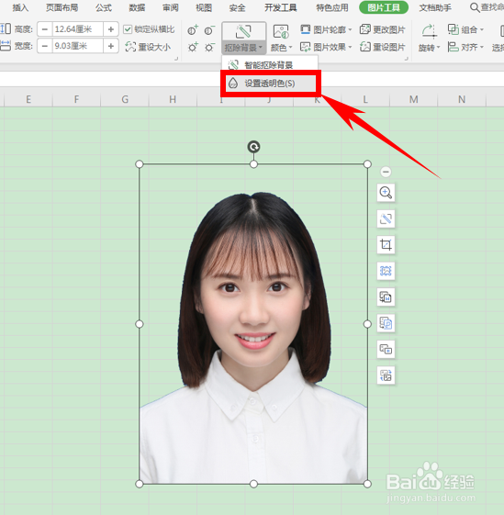Click the floating replace-picture arrows icon
This screenshot has width=504, height=515.
pos(386,375)
